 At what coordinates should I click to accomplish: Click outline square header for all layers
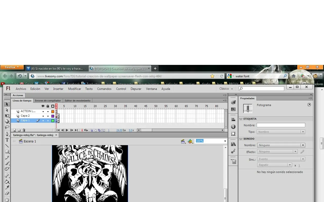pos(53,106)
